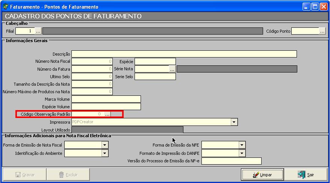
Task: Focus the Número Nota Fiscal field
Action: 92,62
